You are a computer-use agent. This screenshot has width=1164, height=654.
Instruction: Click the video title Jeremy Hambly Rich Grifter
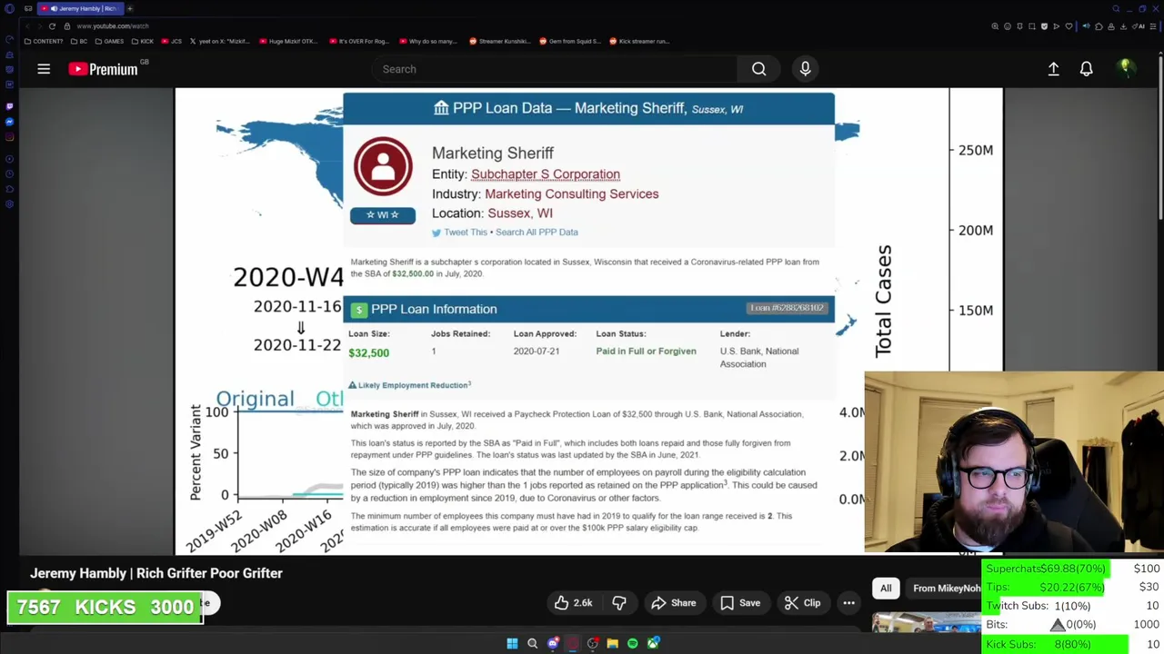tap(156, 573)
